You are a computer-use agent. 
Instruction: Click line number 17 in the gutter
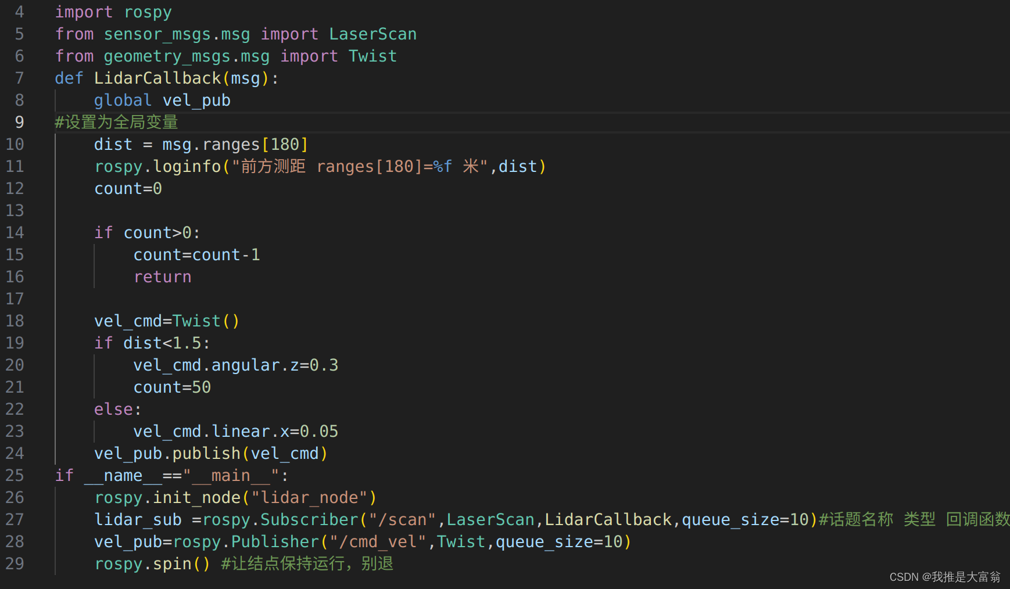click(x=15, y=299)
